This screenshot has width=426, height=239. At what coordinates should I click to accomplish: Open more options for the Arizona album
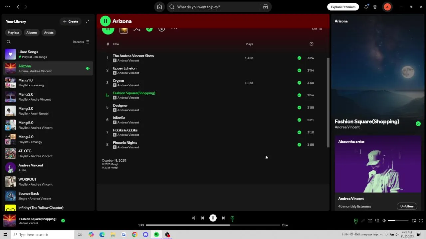click(174, 29)
